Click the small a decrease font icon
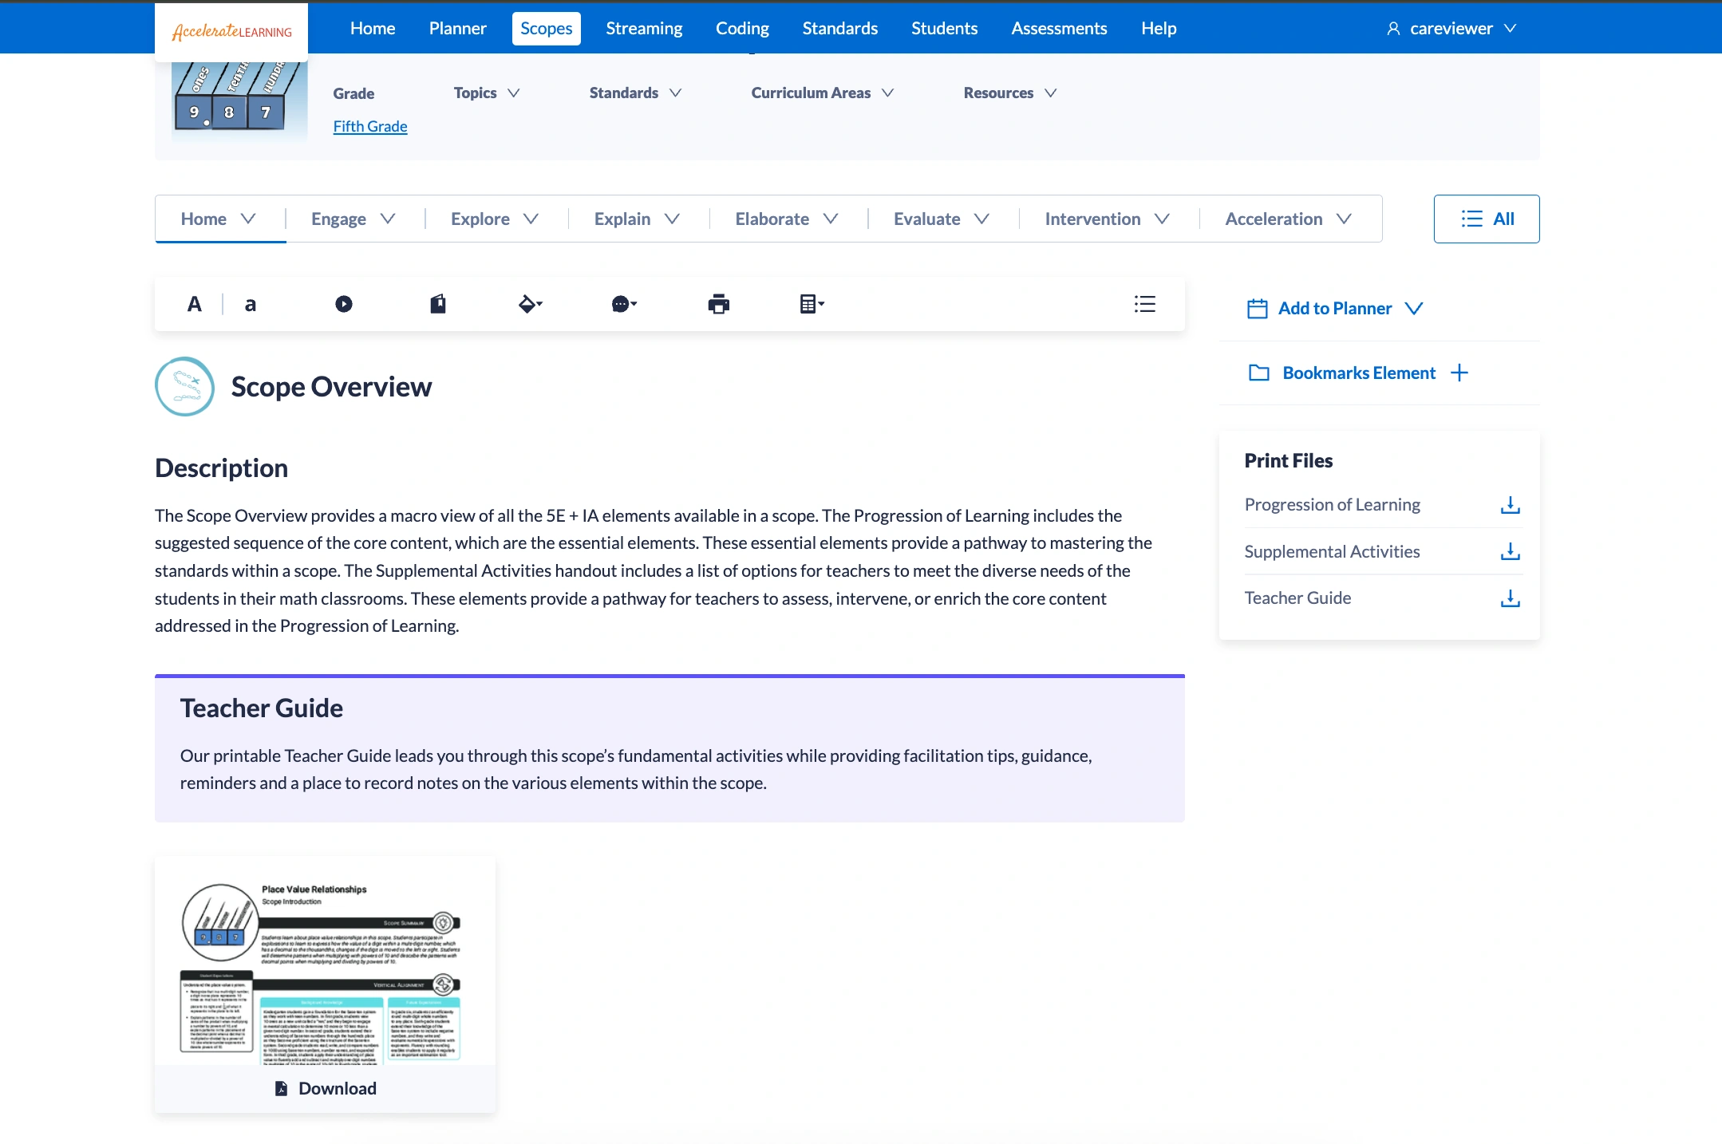Image resolution: width=1722 pixels, height=1144 pixels. (x=250, y=304)
